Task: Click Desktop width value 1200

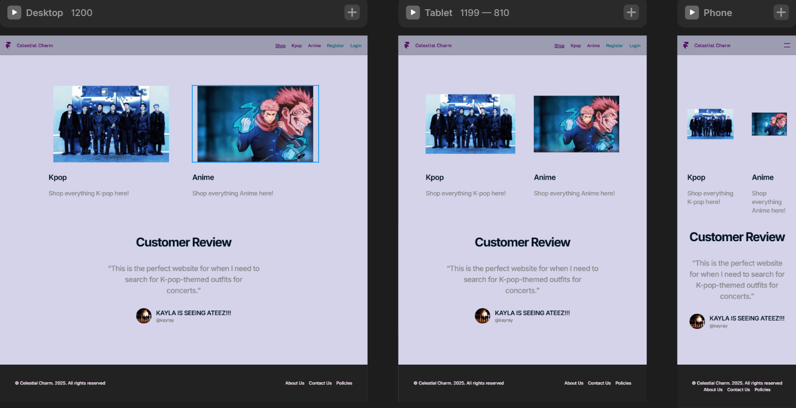Action: point(82,13)
